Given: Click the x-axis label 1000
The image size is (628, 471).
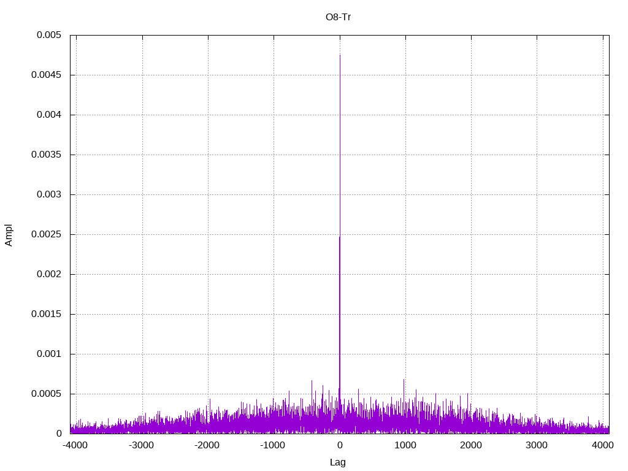Looking at the screenshot, I should coord(405,445).
